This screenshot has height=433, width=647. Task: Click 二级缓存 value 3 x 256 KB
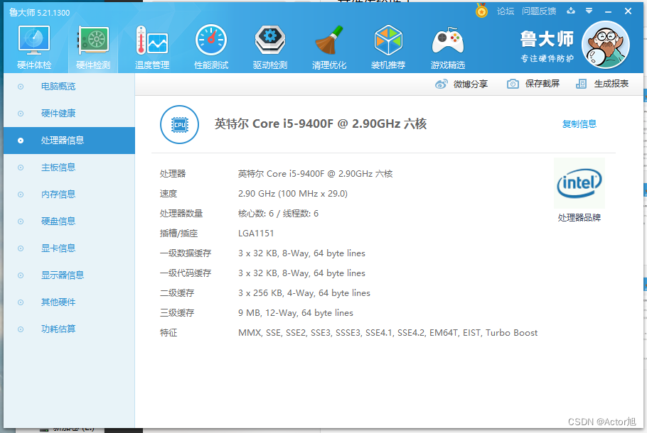click(304, 293)
